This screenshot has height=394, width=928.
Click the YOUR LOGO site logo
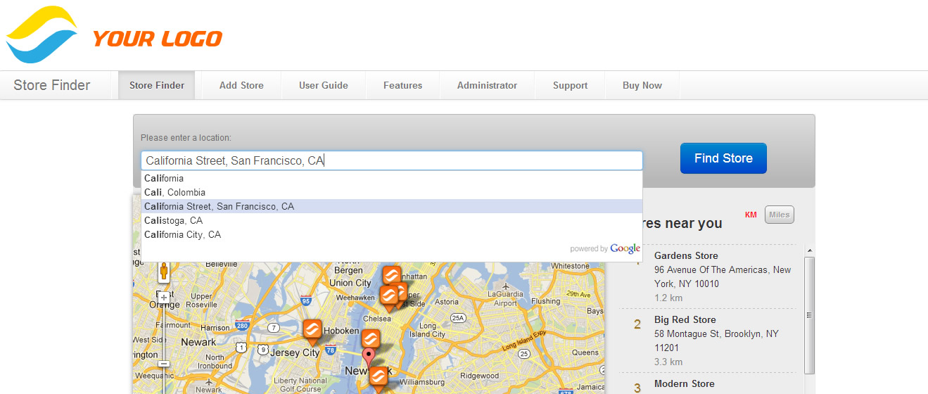(x=115, y=36)
